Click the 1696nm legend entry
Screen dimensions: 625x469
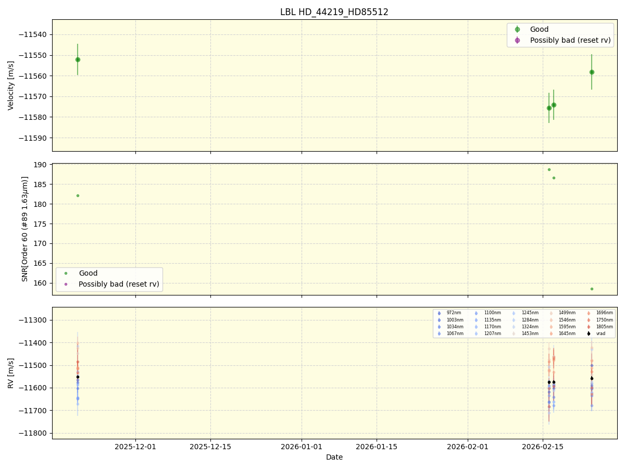click(605, 313)
